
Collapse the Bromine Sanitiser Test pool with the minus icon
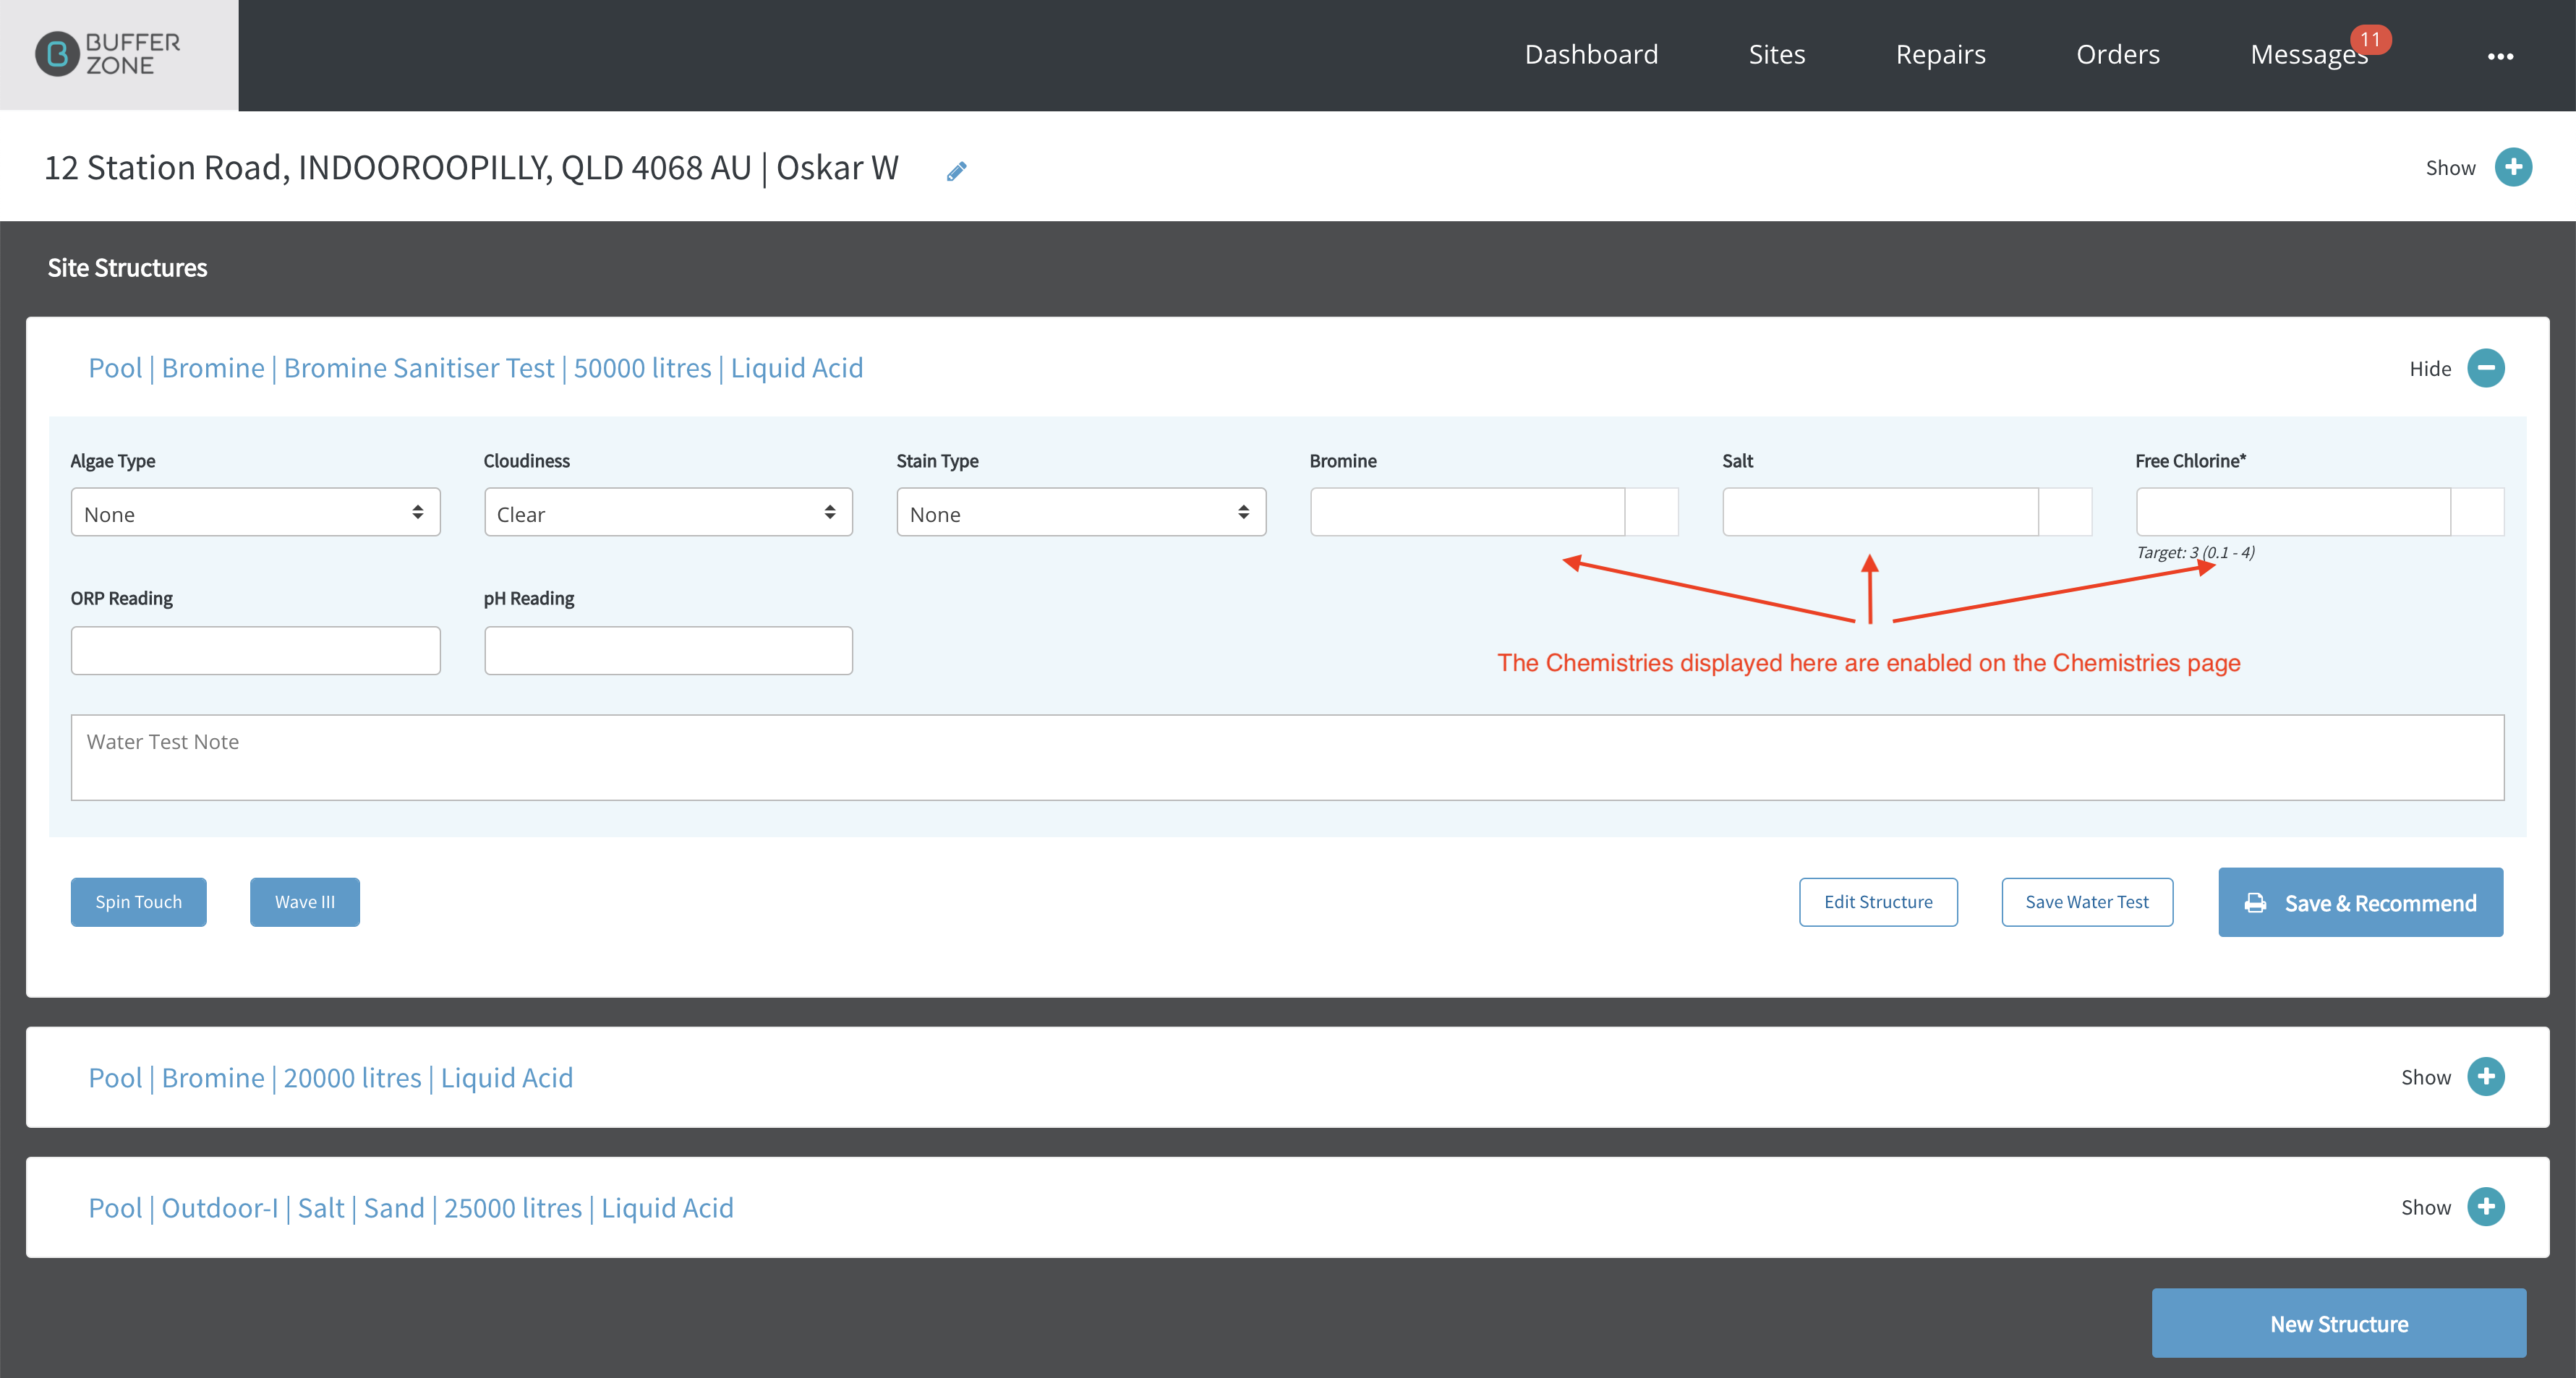(x=2485, y=368)
